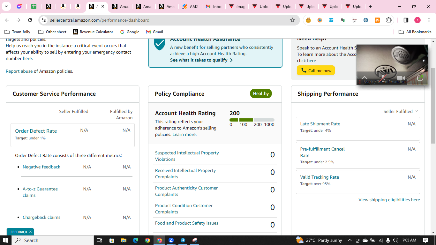This screenshot has height=245, width=436.
Task: Switch to the Gmail Inbox tab
Action: click(213, 6)
